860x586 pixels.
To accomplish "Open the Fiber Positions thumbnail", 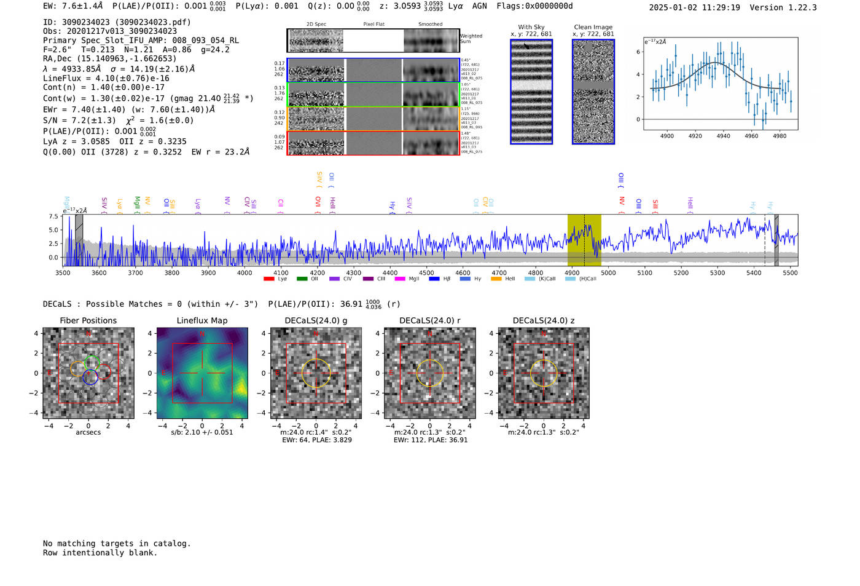I will coord(88,373).
